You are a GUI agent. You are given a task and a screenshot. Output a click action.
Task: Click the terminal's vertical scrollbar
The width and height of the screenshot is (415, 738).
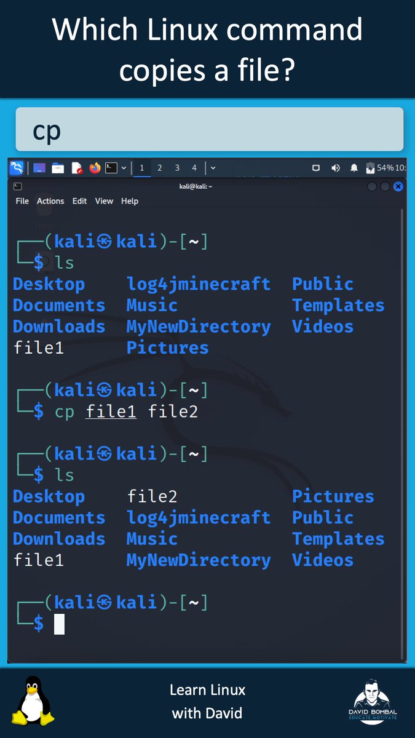point(403,434)
